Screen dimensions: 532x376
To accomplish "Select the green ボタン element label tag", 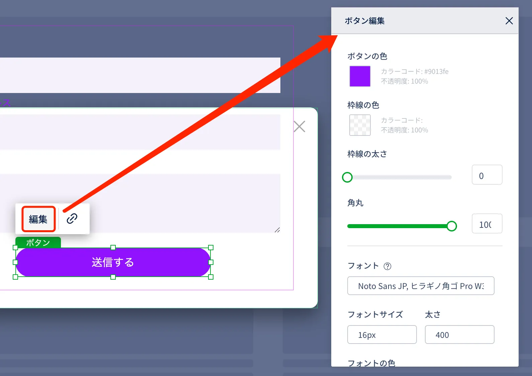I will (38, 242).
